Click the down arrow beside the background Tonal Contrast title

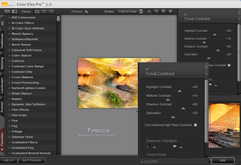[x=239, y=19]
